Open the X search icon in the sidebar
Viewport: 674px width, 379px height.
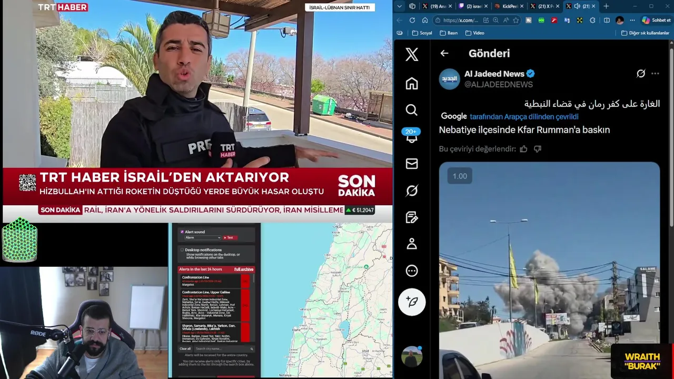(x=412, y=109)
